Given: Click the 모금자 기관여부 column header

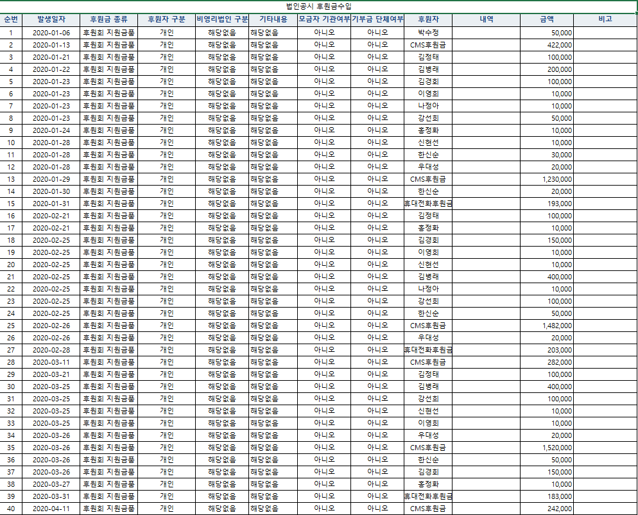Looking at the screenshot, I should tap(324, 19).
